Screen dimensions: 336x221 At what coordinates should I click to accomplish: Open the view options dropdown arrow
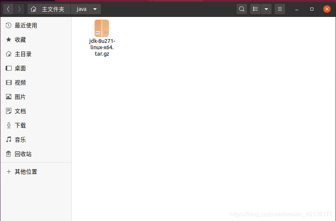tap(266, 9)
